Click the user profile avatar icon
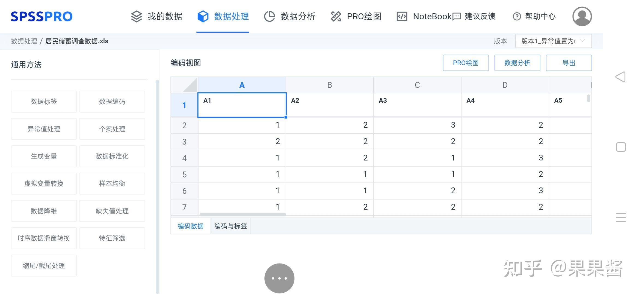The width and height of the screenshot is (639, 294). tap(582, 16)
